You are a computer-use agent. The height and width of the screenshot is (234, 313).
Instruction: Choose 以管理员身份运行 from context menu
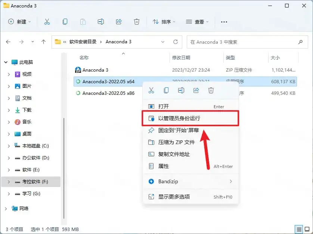pos(190,118)
